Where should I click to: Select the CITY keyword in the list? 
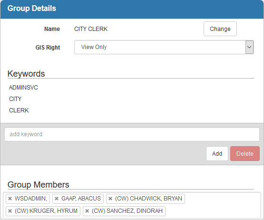(15, 99)
